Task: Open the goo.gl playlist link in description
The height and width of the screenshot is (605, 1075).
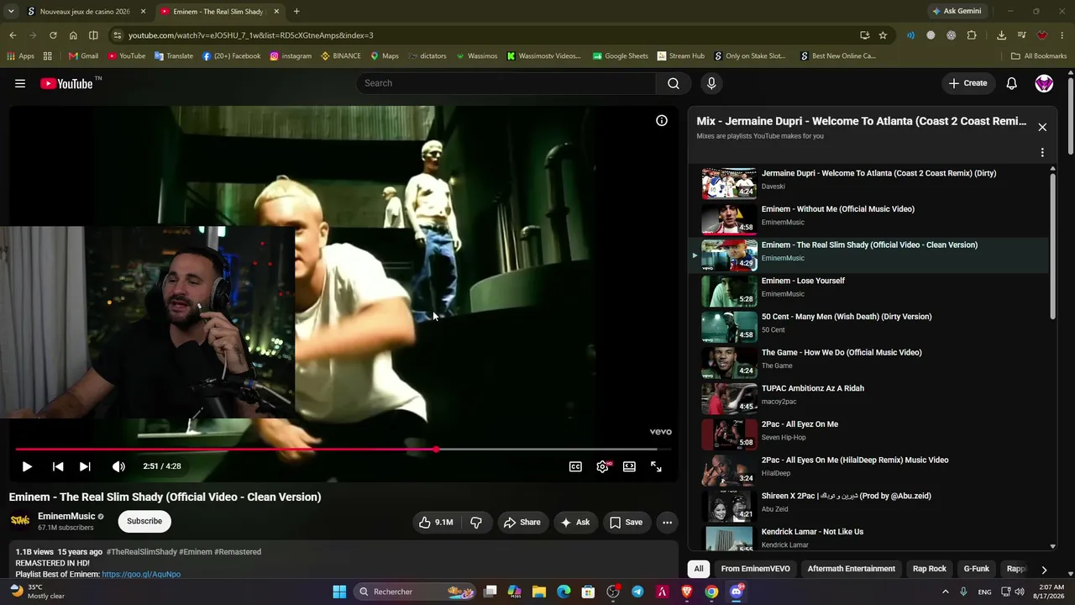Action: tap(141, 575)
